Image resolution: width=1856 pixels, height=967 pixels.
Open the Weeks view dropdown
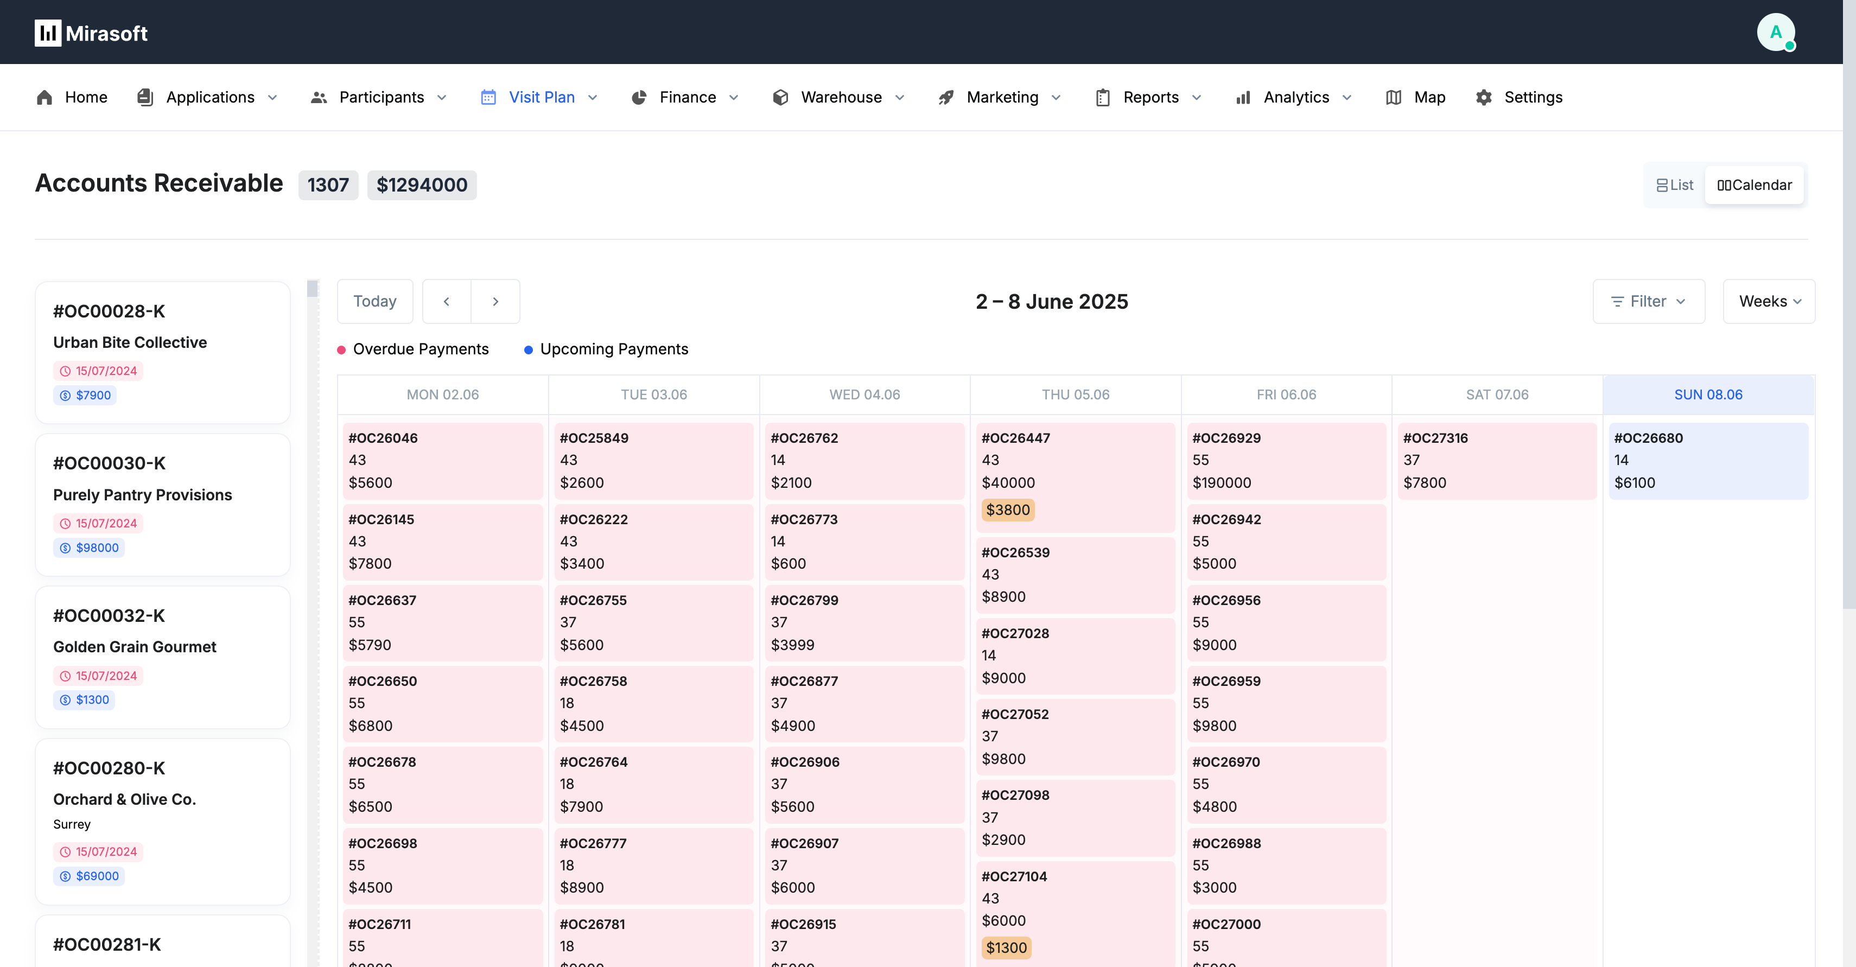1769,301
